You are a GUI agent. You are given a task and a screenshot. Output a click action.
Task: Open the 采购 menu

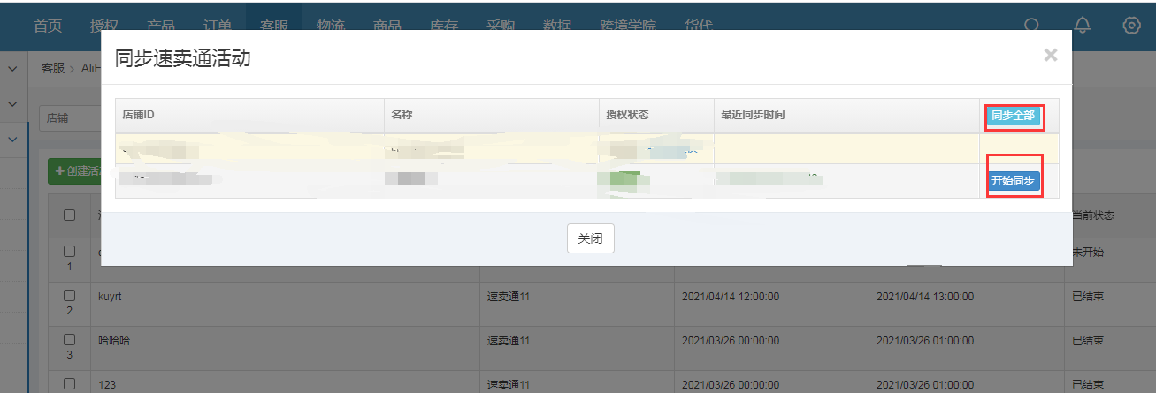tap(501, 26)
